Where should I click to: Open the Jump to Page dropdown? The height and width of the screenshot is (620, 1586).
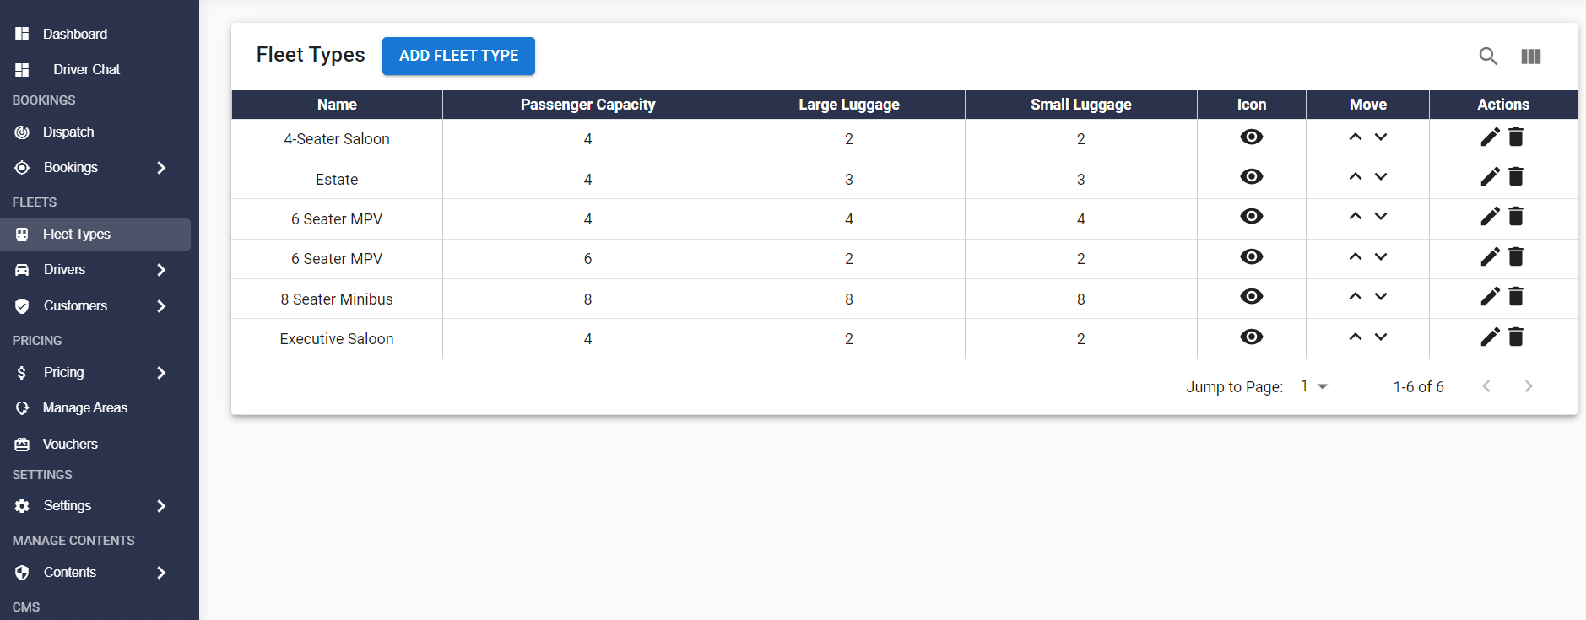coord(1314,386)
